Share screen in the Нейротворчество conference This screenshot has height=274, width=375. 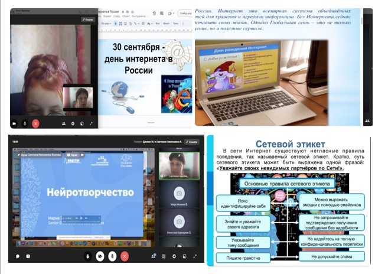point(28,256)
